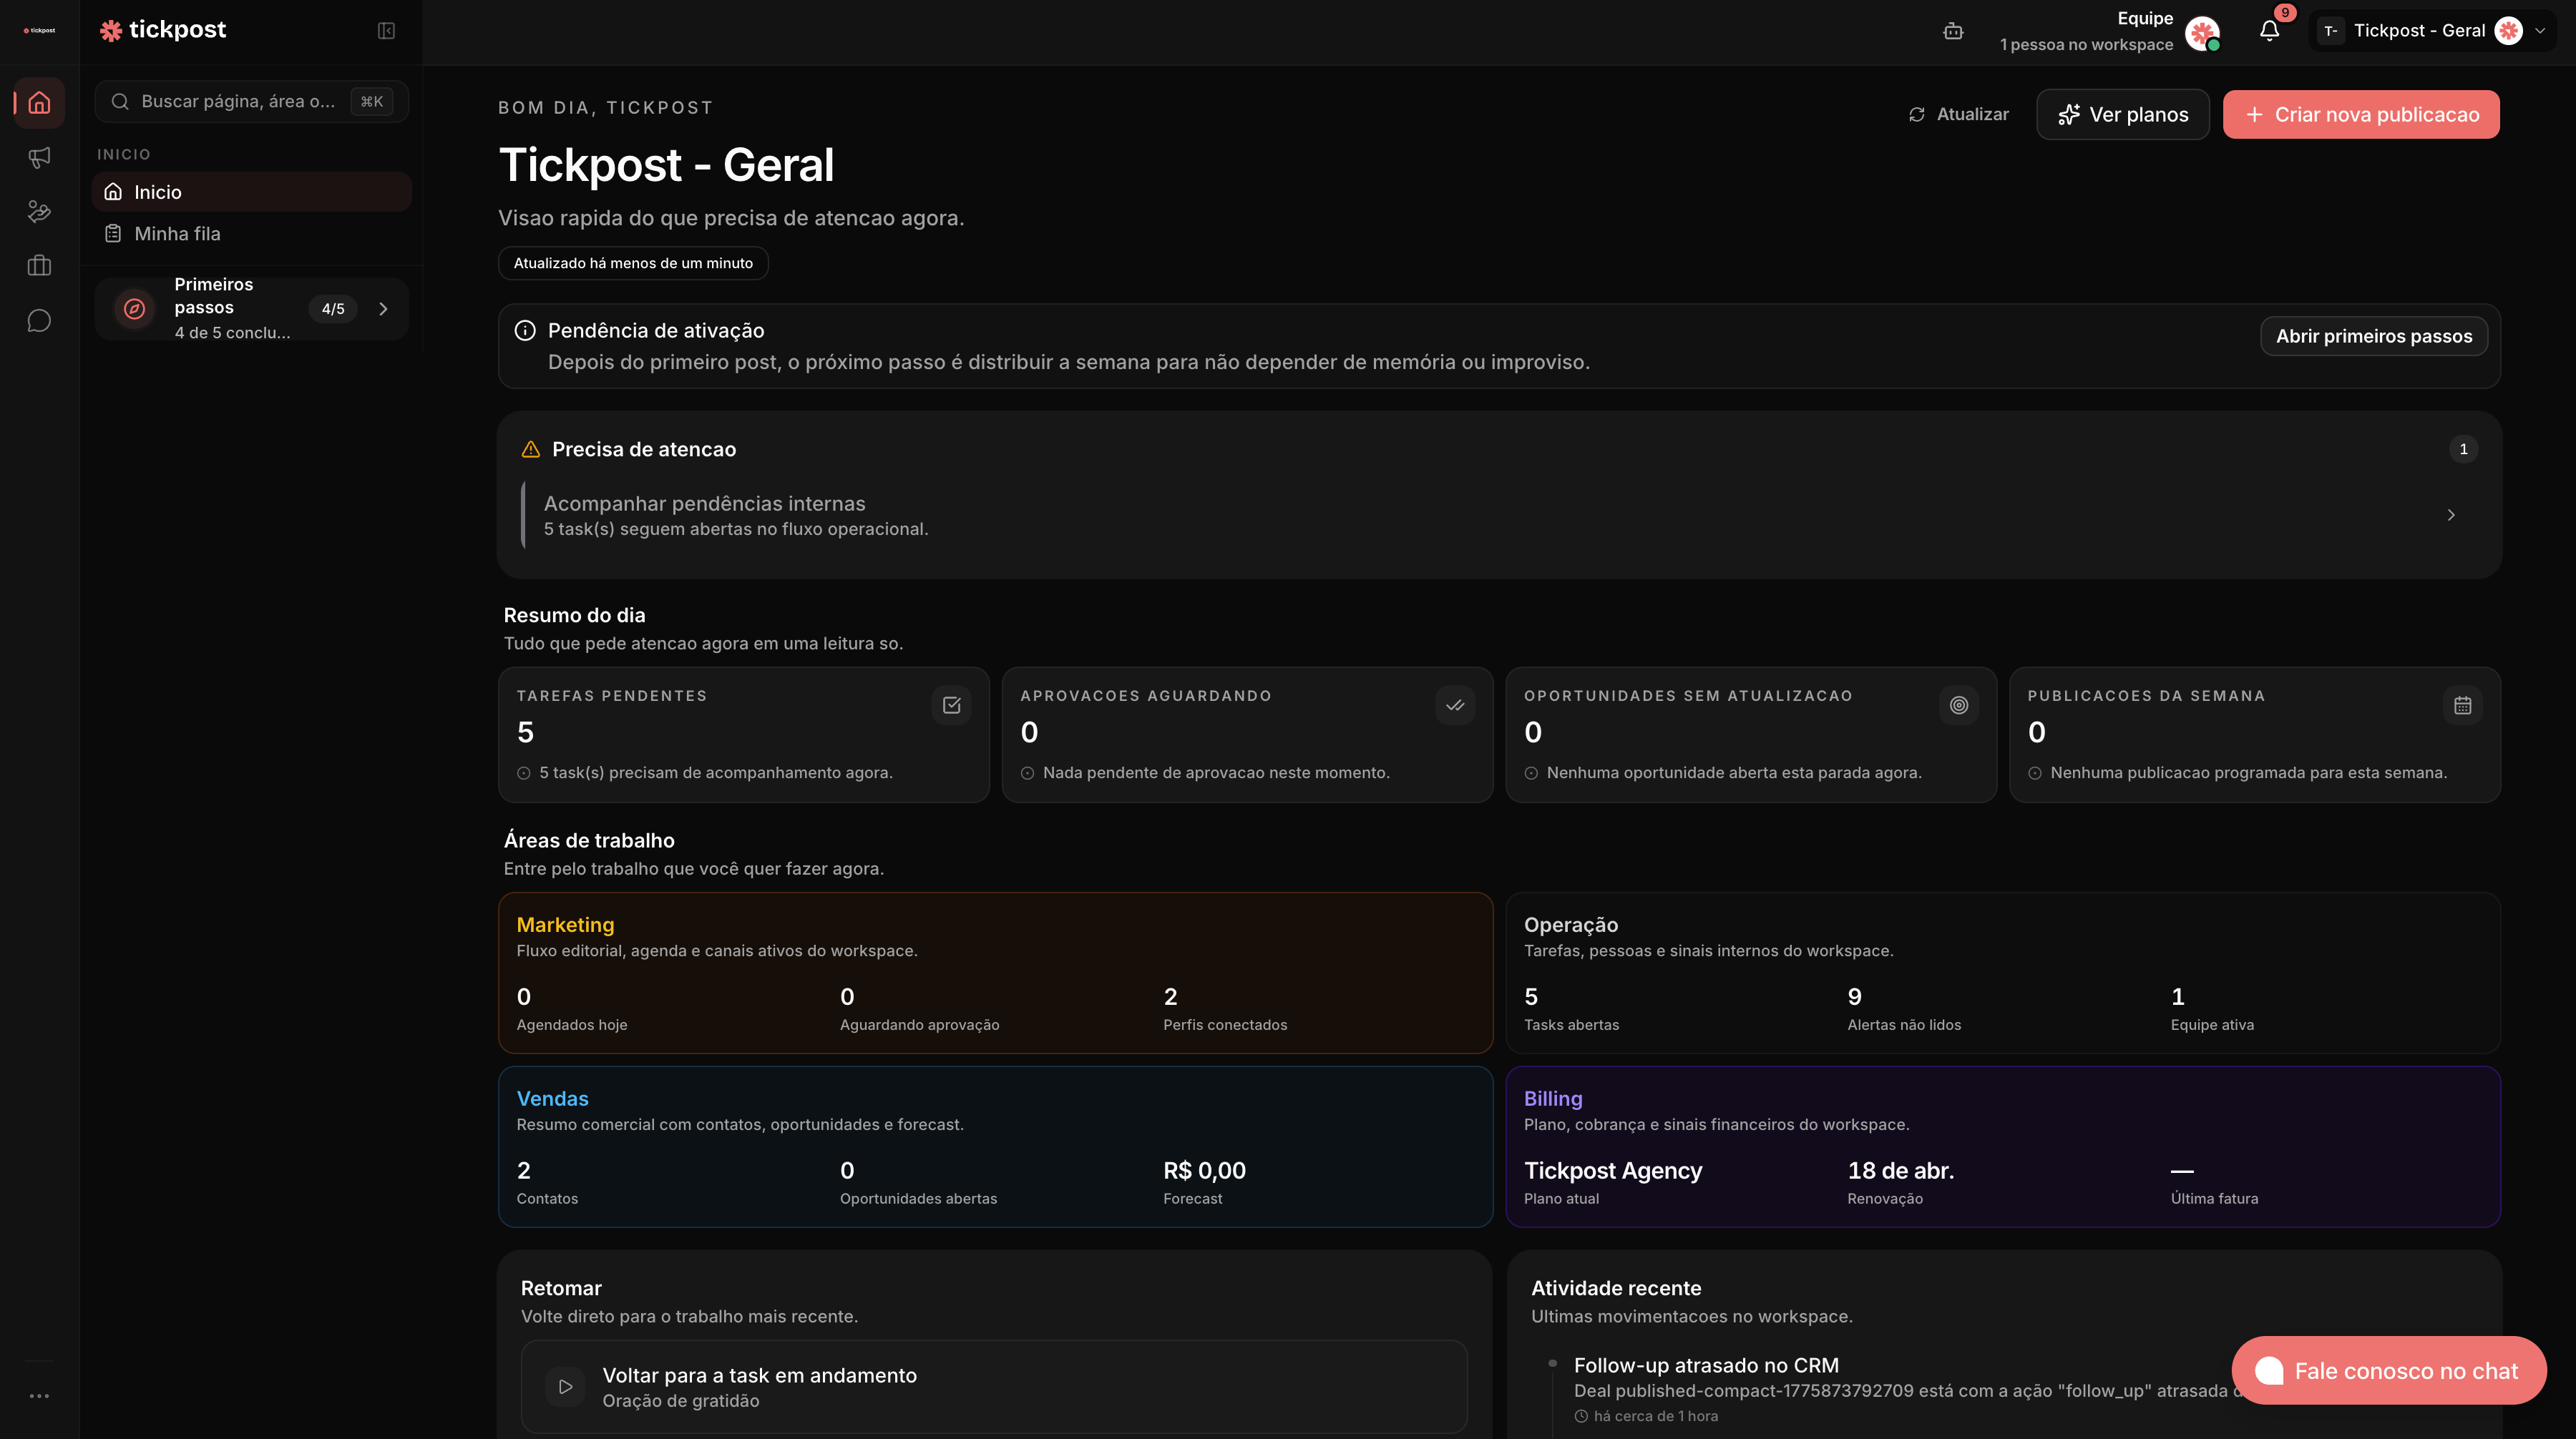Select Inicio menu item
Screen dimensions: 2576x1439
158,192
